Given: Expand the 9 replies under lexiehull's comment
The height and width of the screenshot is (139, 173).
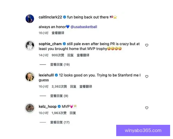Looking at the screenshot, I should tap(59, 96).
